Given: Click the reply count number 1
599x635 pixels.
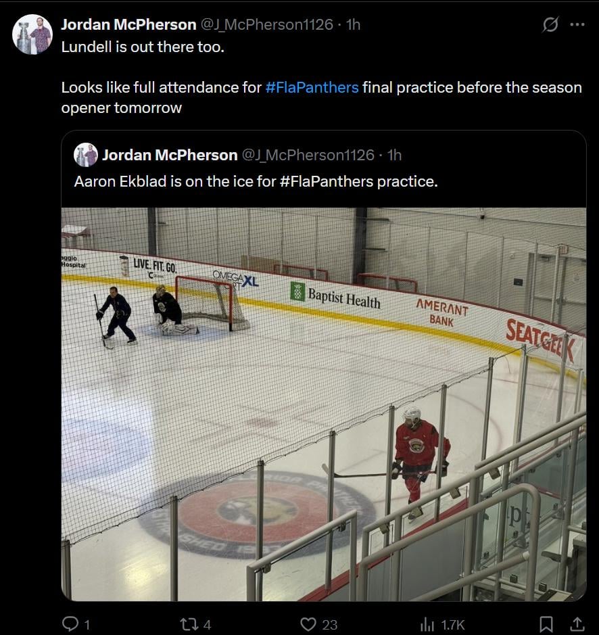Looking at the screenshot, I should (x=87, y=625).
